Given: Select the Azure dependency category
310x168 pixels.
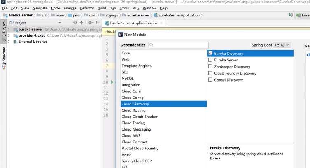Looking at the screenshot, I should point(164,154).
